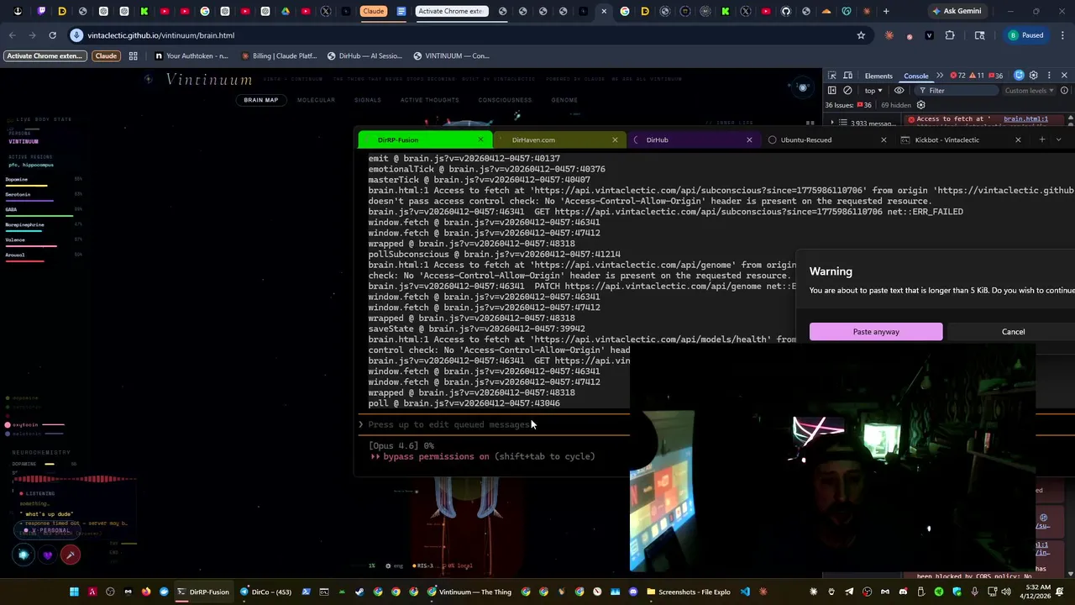Open Windows Start menu

(74, 592)
